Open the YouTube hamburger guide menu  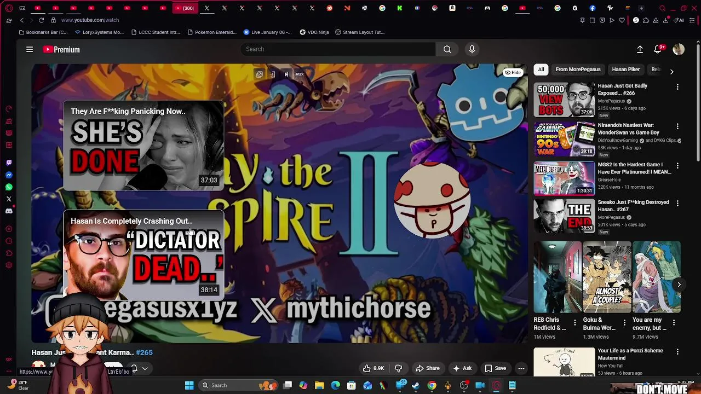30,49
